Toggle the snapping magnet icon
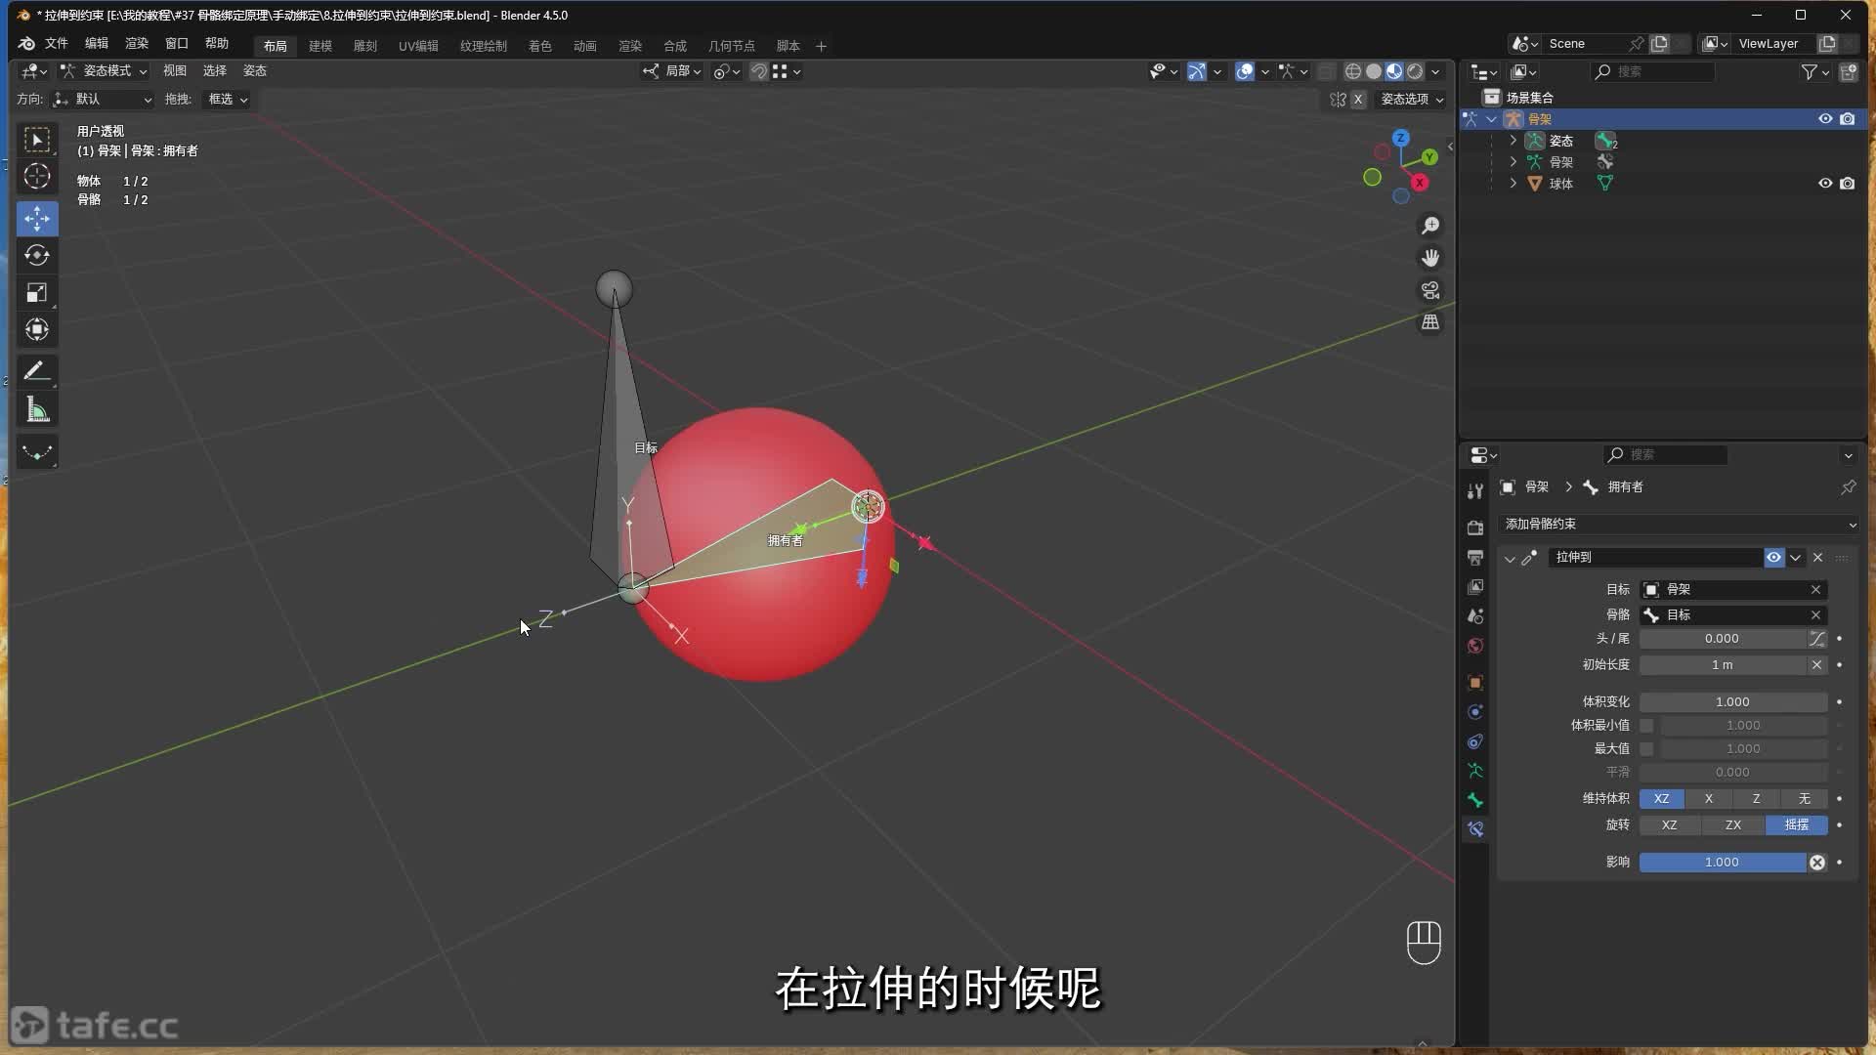 [758, 71]
